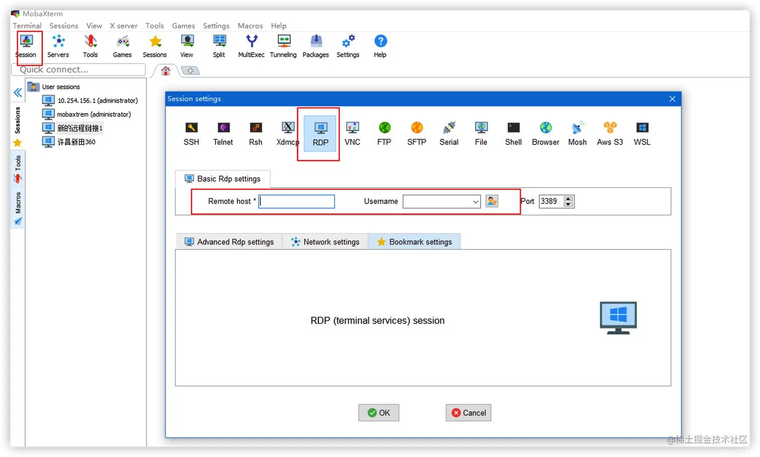Select the Basic Rdp settings tab
The width and height of the screenshot is (760, 457).
223,179
